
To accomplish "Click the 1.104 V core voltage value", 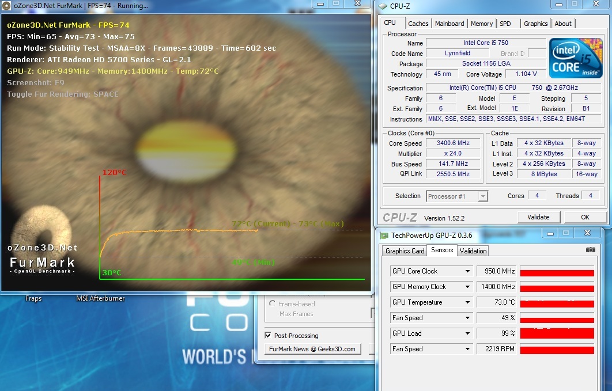I will point(526,74).
